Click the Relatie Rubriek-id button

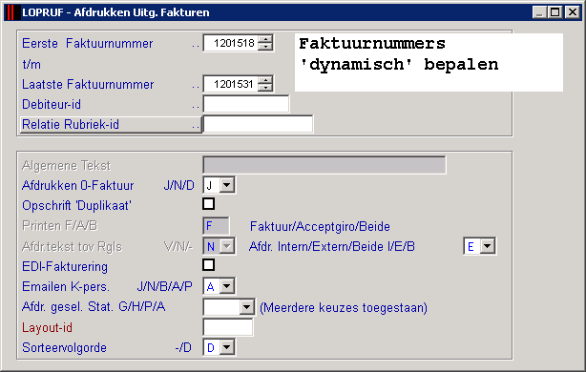coord(111,124)
